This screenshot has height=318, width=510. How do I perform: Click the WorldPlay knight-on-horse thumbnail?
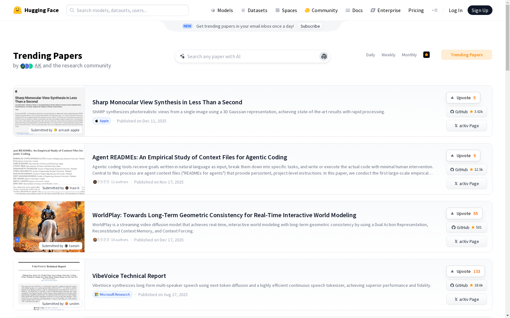pyautogui.click(x=49, y=227)
